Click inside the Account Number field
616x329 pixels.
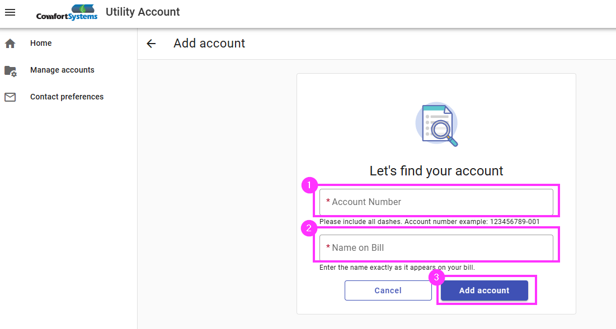pos(436,202)
